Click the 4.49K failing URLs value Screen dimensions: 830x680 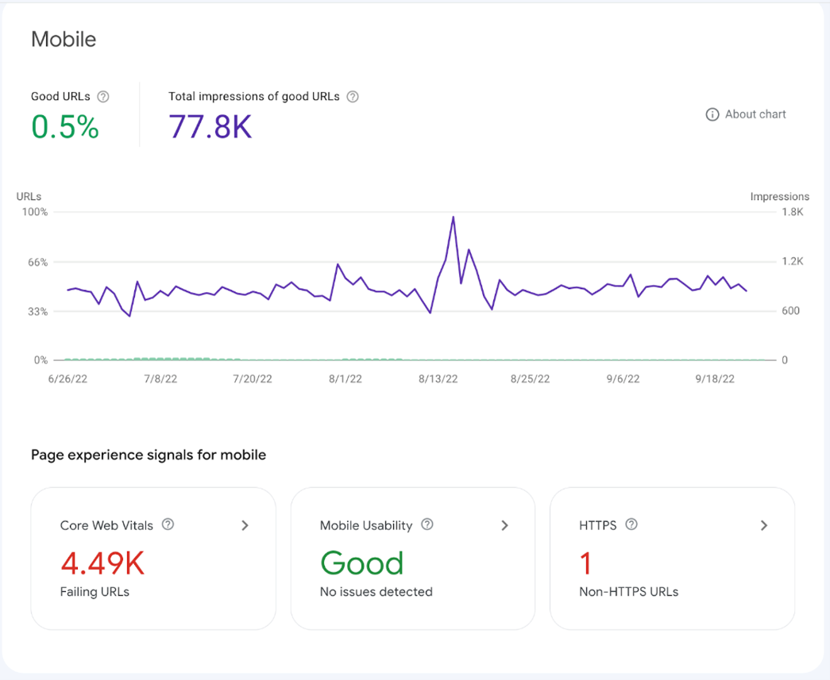tap(102, 563)
